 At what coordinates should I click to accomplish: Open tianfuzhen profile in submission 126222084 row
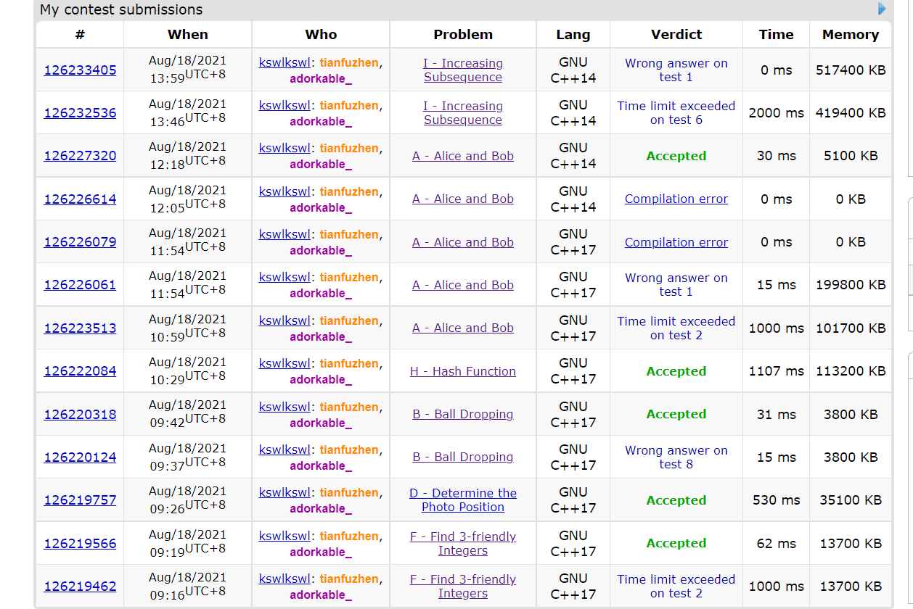349,364
